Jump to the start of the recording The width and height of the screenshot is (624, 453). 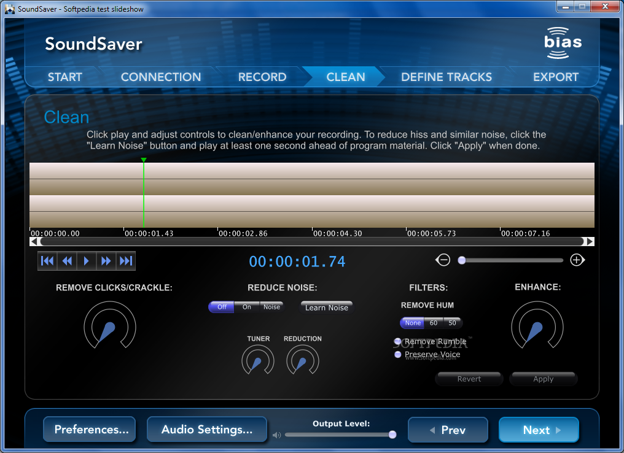click(x=47, y=261)
